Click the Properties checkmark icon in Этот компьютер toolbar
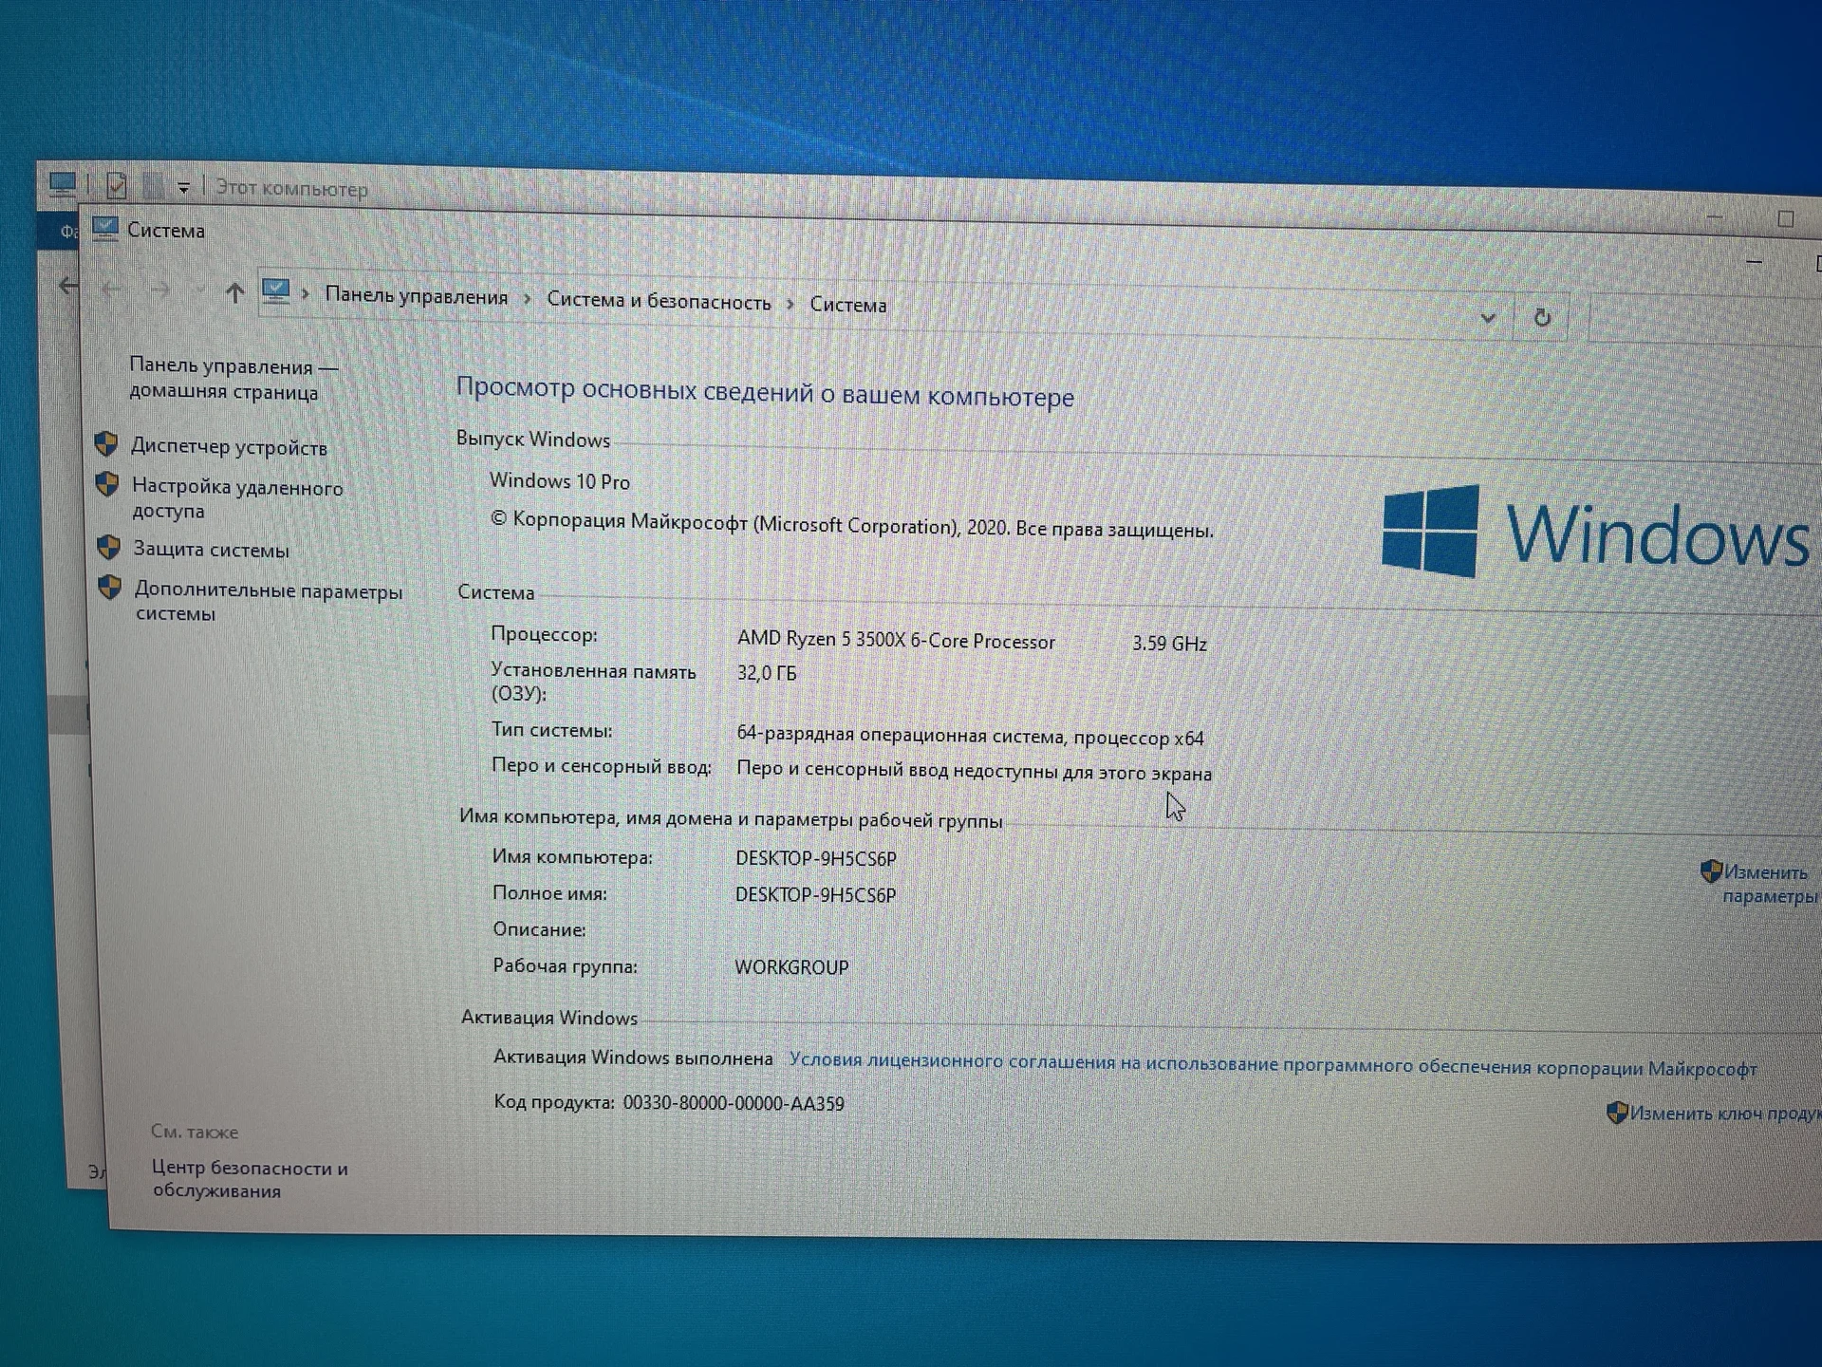1822x1367 pixels. 117,184
